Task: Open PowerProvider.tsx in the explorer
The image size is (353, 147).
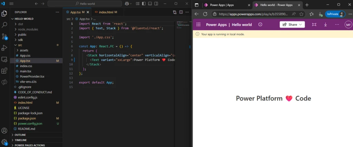Action: 32,76
